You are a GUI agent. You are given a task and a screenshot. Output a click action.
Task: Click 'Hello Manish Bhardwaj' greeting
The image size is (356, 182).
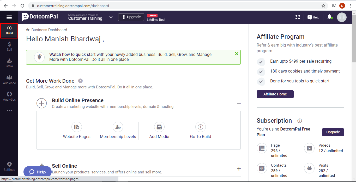65,39
